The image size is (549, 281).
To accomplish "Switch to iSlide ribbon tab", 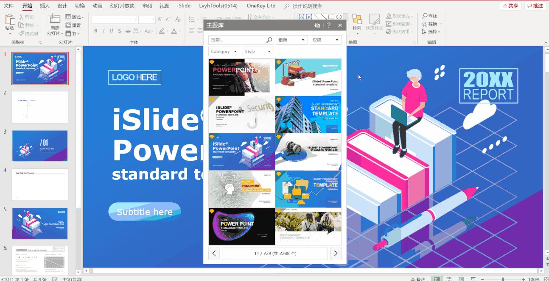I will pos(184,6).
